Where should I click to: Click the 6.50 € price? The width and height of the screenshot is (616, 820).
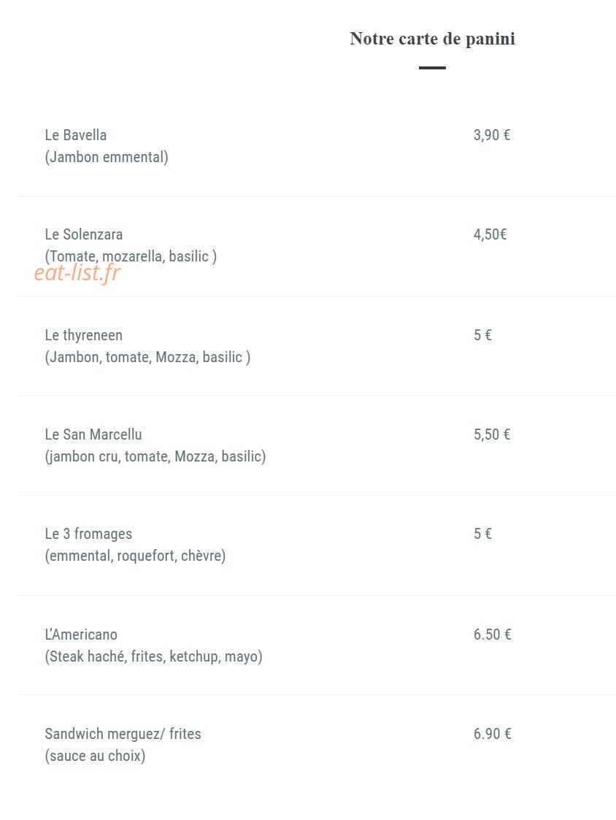point(492,635)
